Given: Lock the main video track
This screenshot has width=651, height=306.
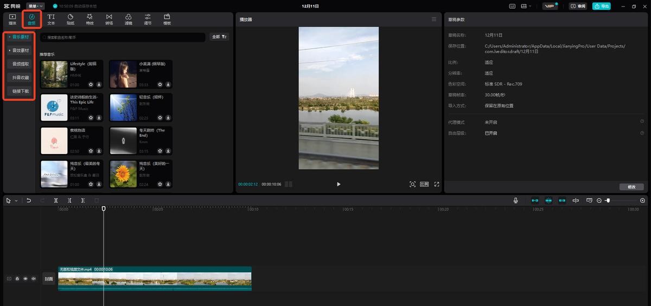Looking at the screenshot, I should pyautogui.click(x=17, y=279).
